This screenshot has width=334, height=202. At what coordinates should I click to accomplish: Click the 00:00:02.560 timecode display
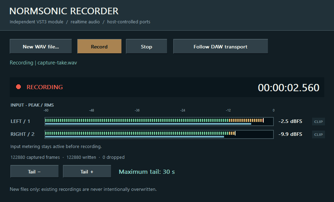point(288,87)
